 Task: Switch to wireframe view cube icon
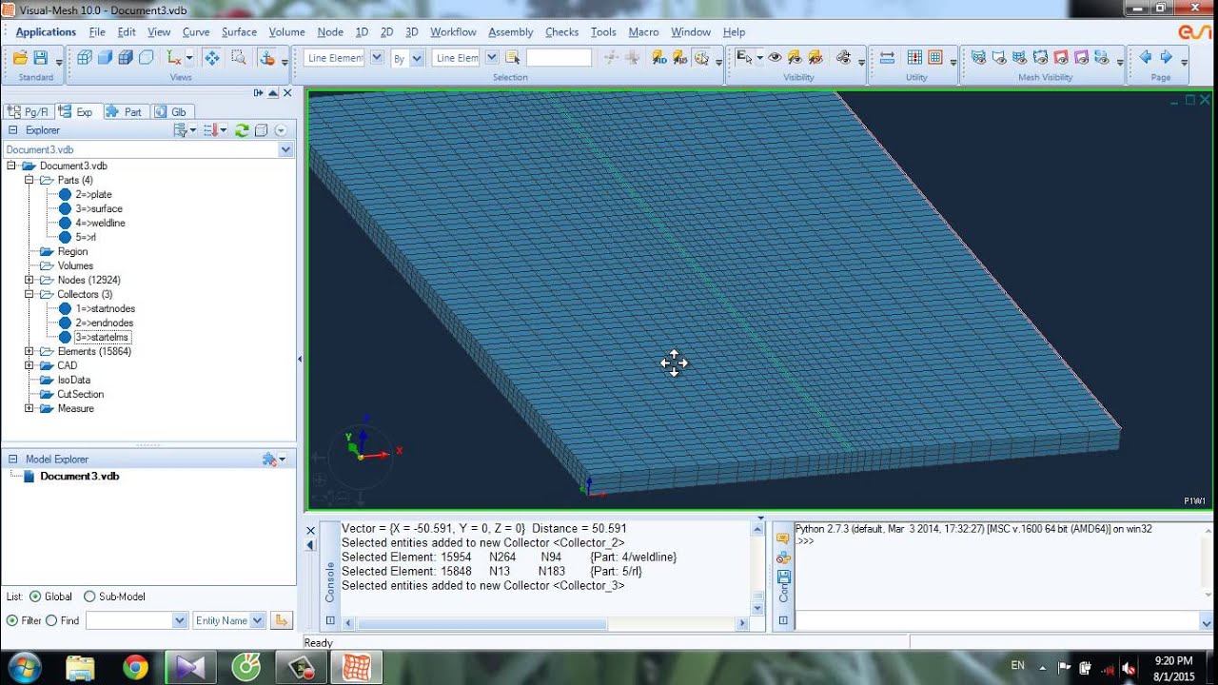point(85,58)
